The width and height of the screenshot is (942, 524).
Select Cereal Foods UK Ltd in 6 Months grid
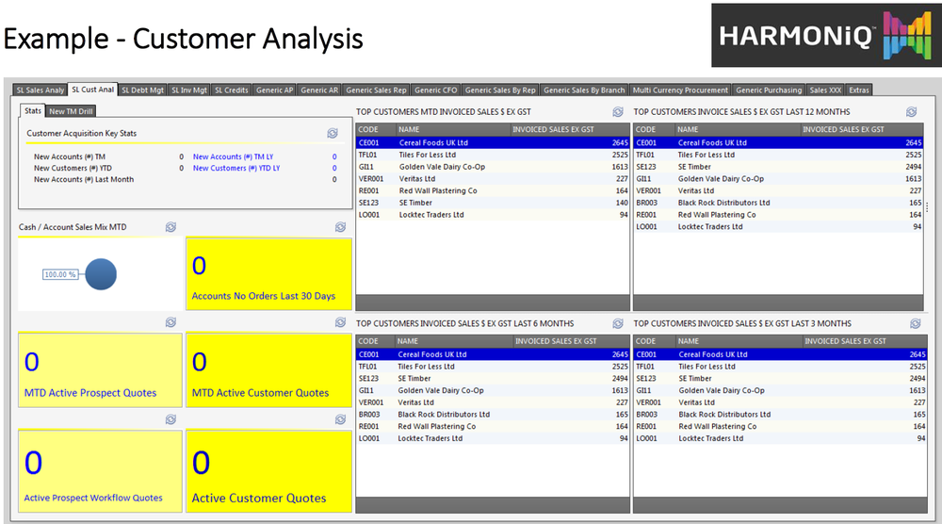tap(493, 354)
